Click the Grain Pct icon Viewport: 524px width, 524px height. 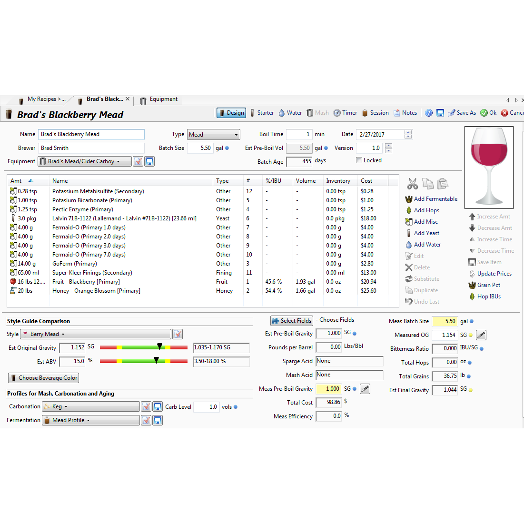pos(472,285)
